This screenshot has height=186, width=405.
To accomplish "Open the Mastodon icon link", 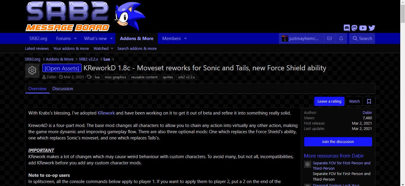I will 354,28.
